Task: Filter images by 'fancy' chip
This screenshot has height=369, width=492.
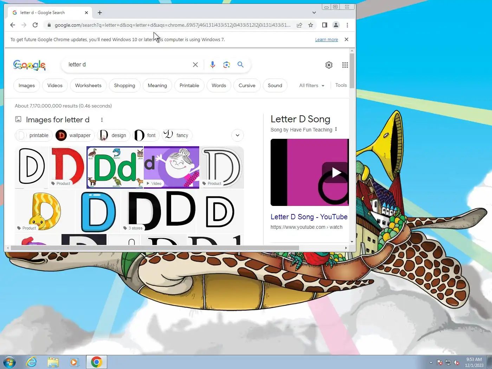Action: tap(177, 135)
